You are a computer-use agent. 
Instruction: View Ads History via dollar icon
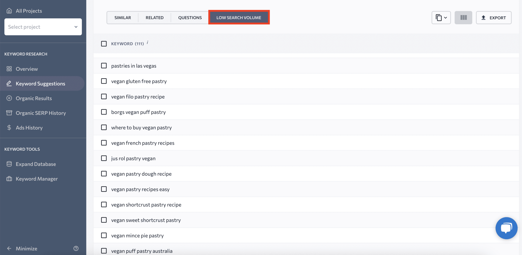(x=9, y=127)
